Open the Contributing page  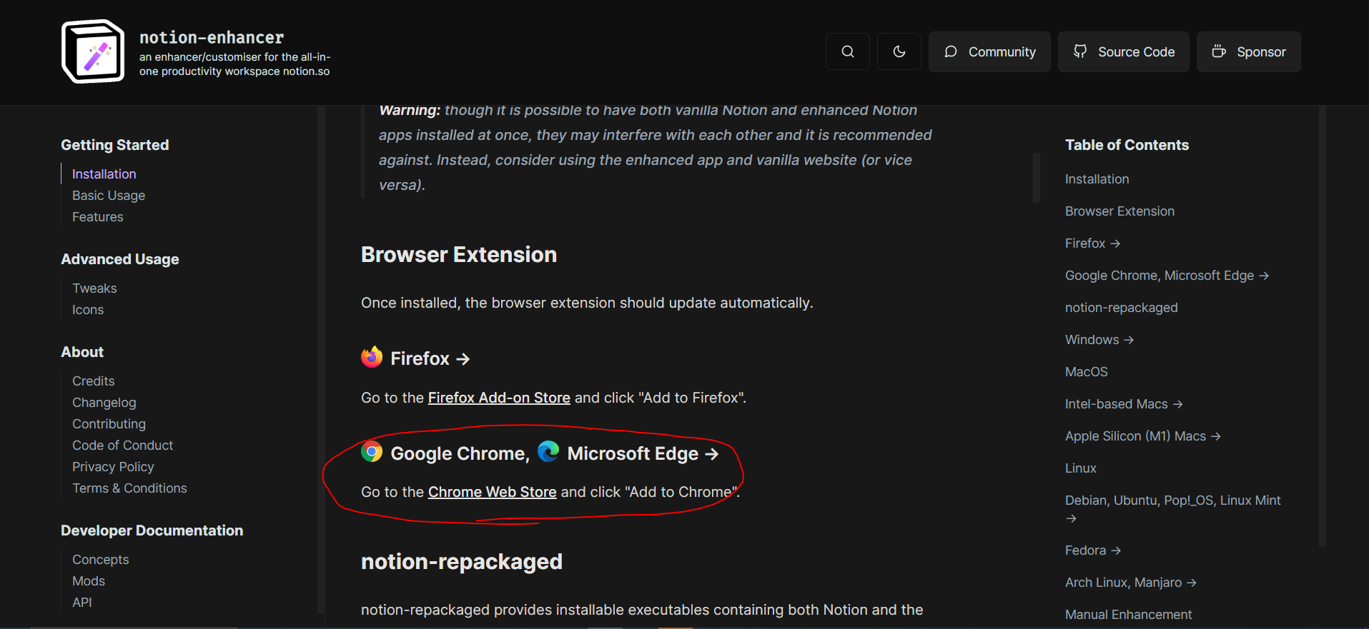pos(109,424)
